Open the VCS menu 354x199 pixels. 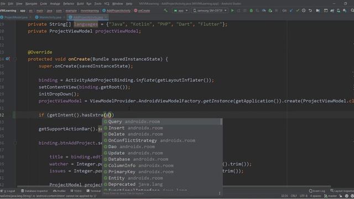tap(107, 4)
